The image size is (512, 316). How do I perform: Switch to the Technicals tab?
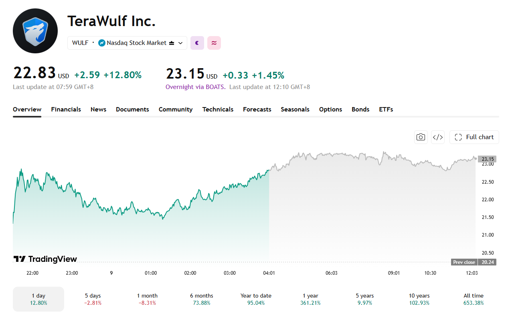[x=218, y=109]
